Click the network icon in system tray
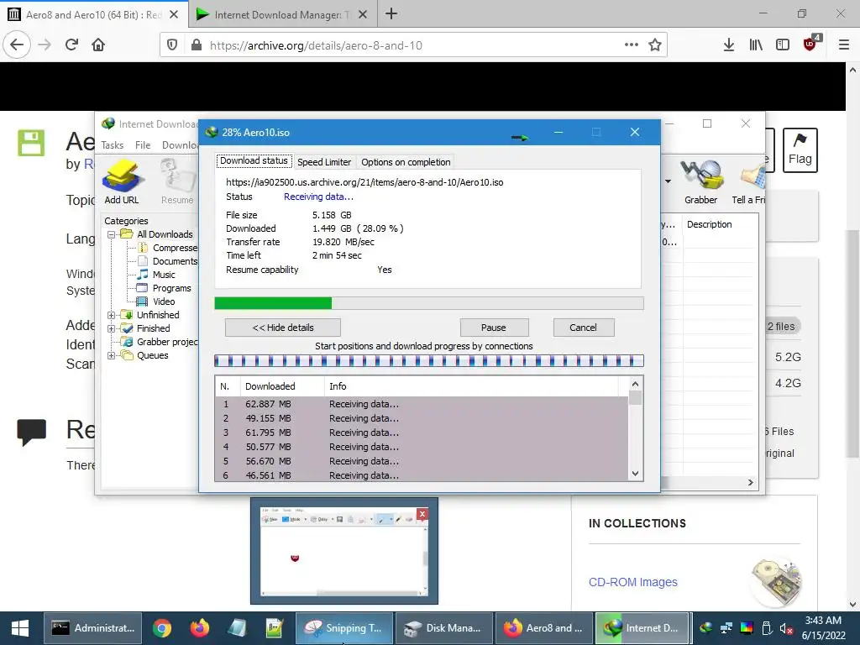The height and width of the screenshot is (645, 860). click(x=726, y=628)
